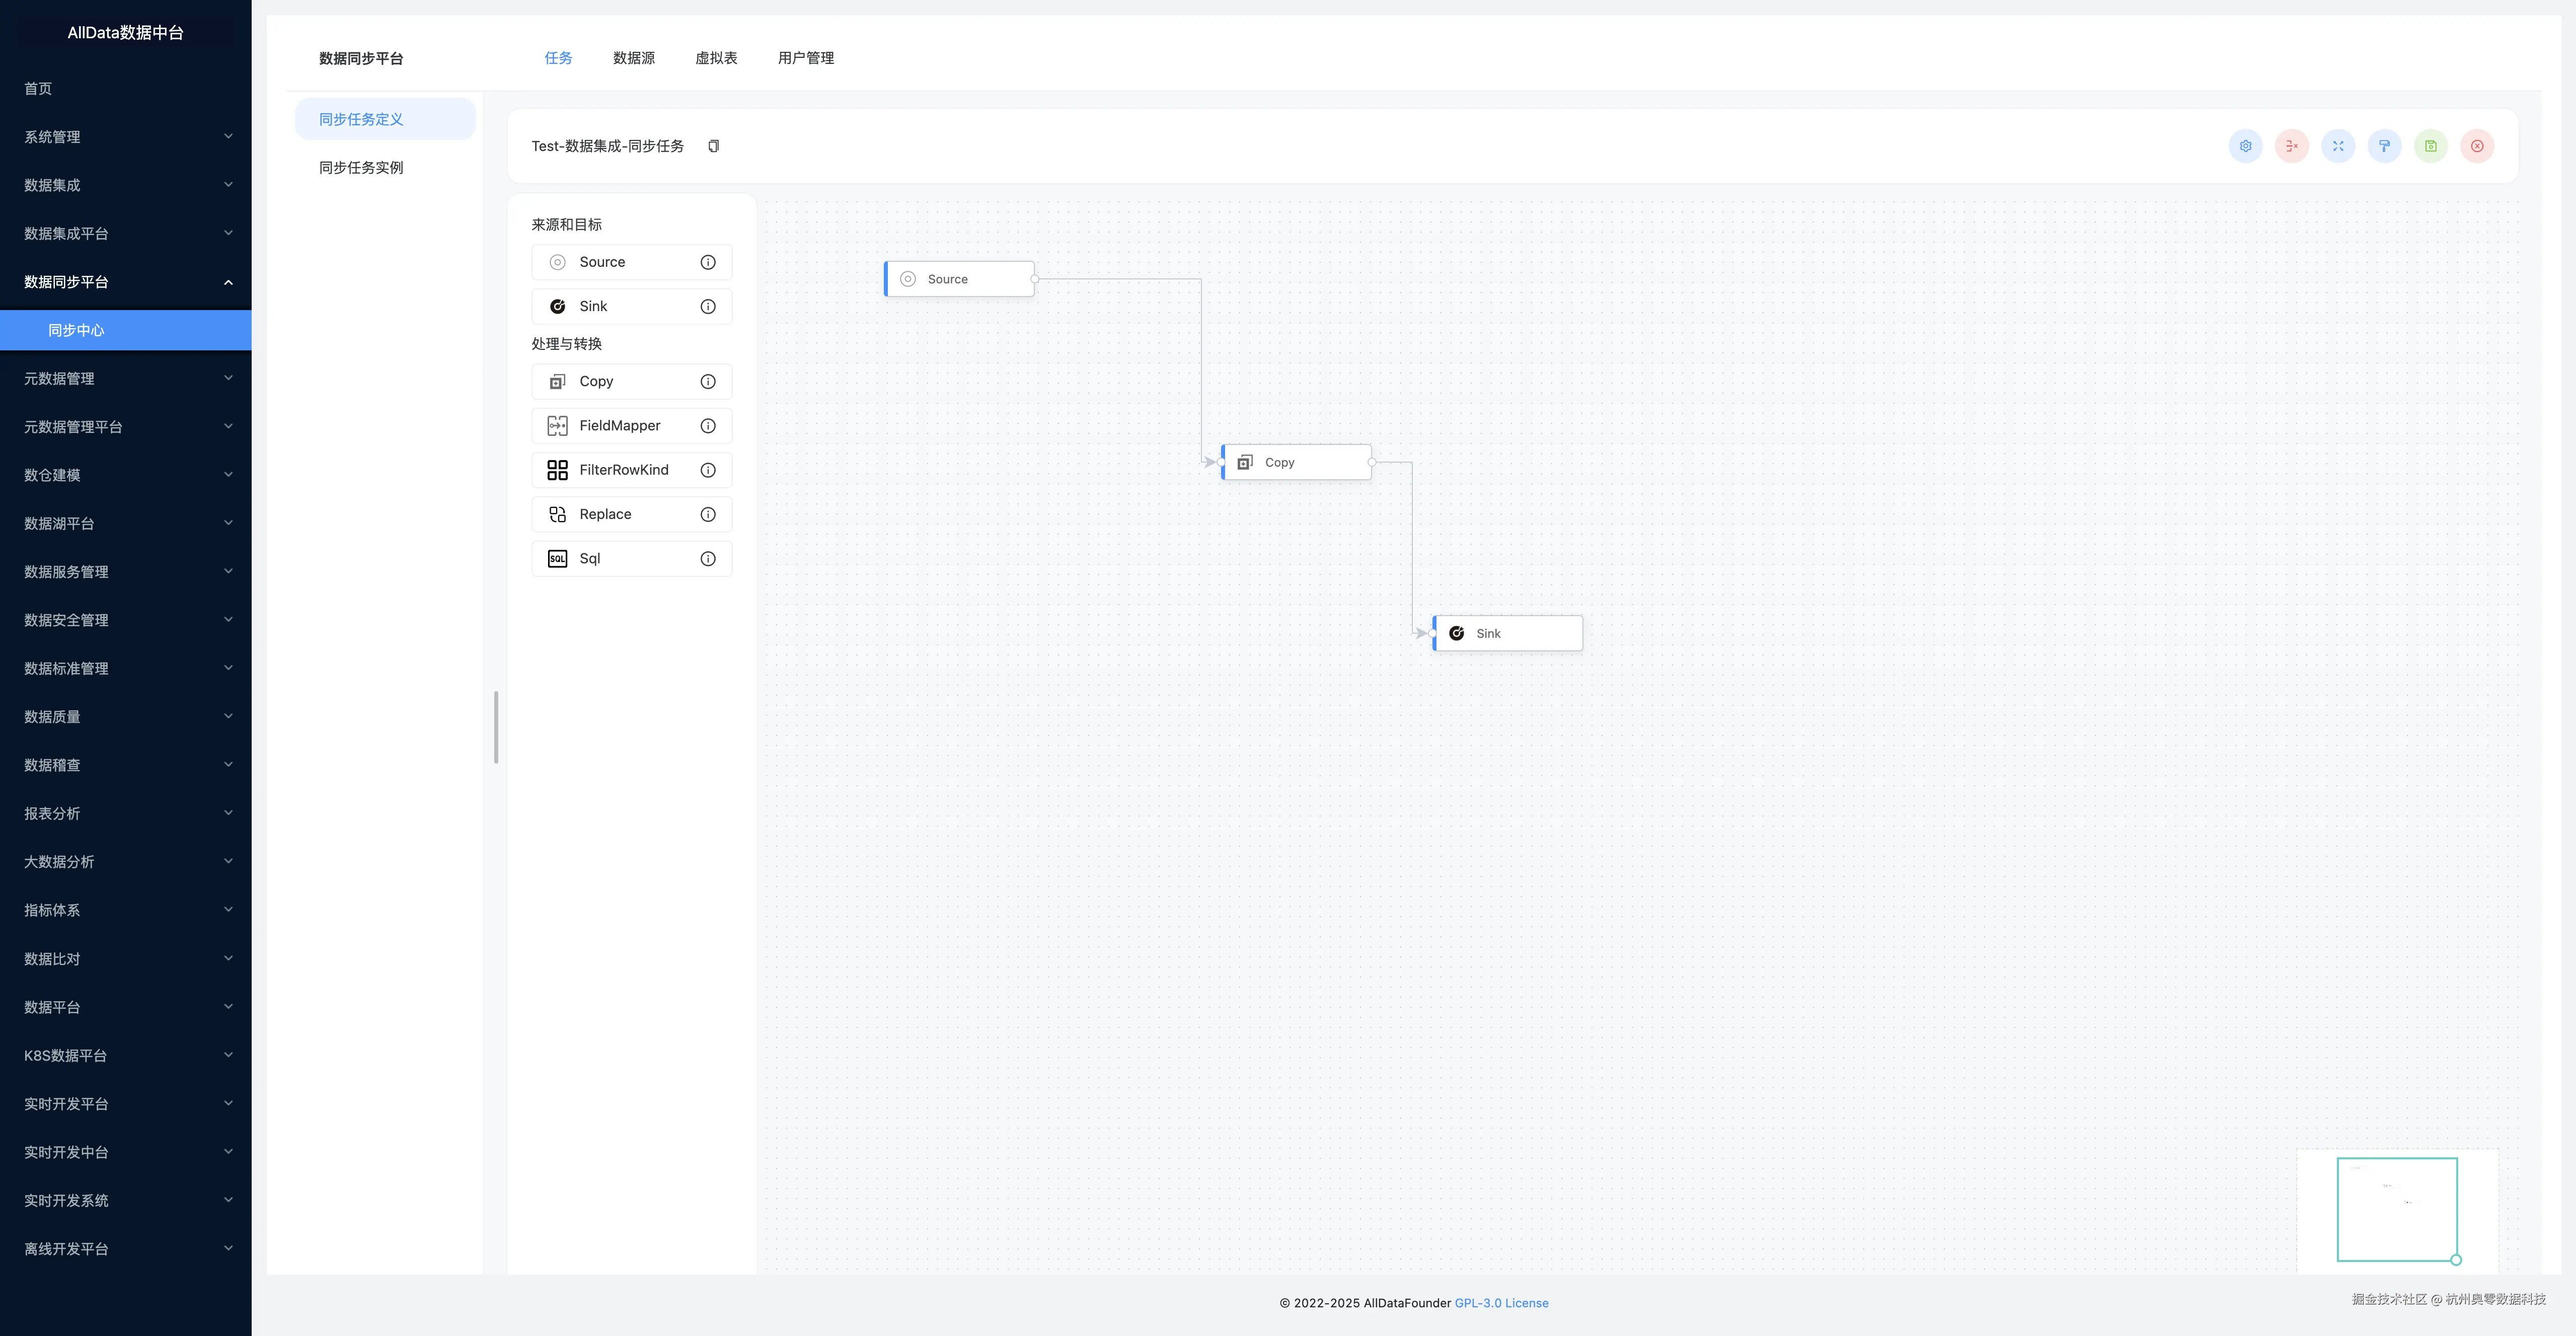Screen dimensions: 2576x1336
Task: Save the task with the green disk icon
Action: (2430, 146)
